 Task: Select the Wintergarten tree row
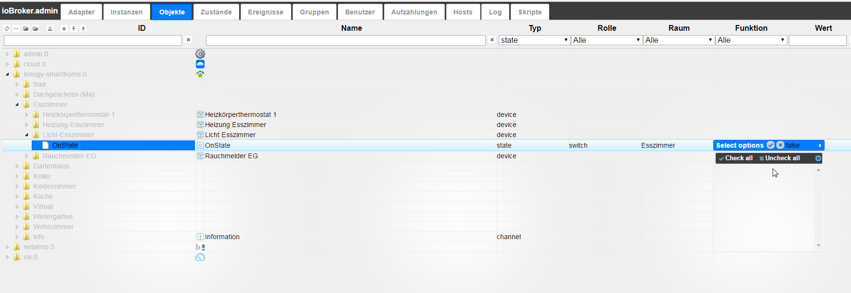[53, 217]
